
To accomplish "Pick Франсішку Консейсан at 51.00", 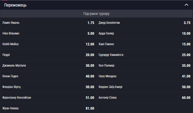I will pyautogui.click(x=48, y=98).
